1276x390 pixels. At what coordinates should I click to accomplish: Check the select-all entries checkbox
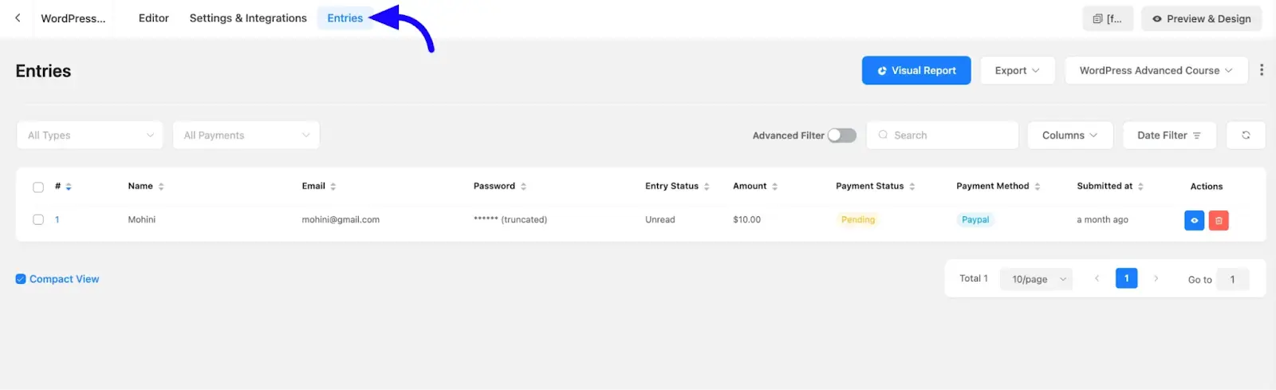pos(38,187)
